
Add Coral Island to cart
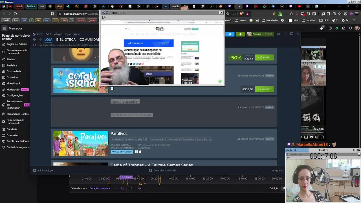[x=264, y=89]
